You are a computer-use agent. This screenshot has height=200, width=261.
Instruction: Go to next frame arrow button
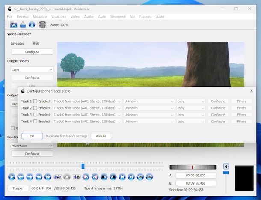30,177
